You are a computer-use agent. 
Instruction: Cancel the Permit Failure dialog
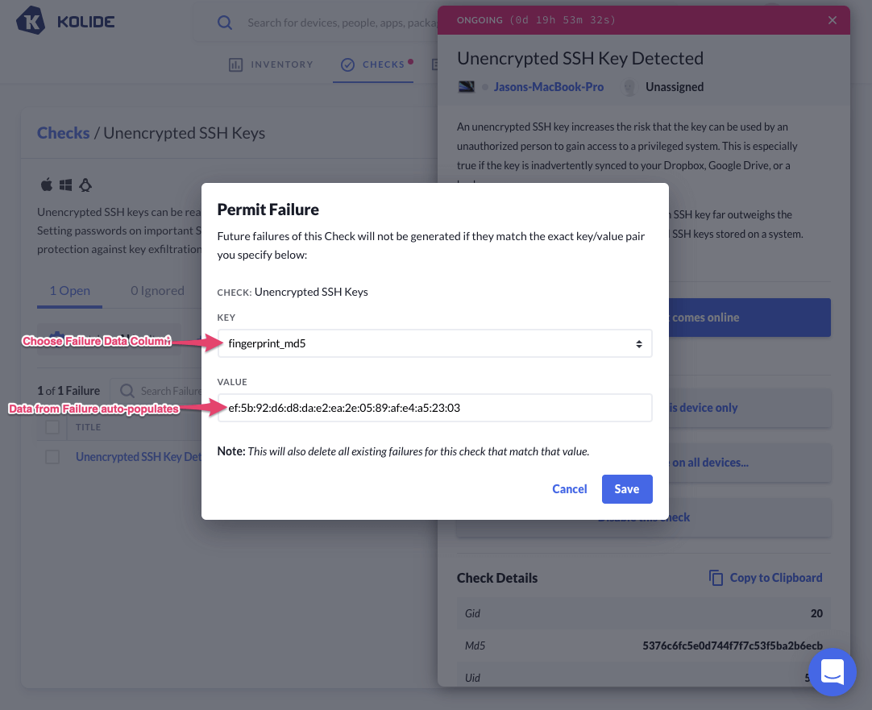569,489
